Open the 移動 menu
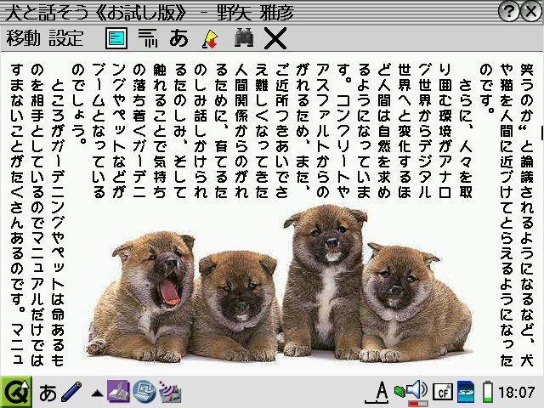This screenshot has width=544, height=408. tap(23, 37)
